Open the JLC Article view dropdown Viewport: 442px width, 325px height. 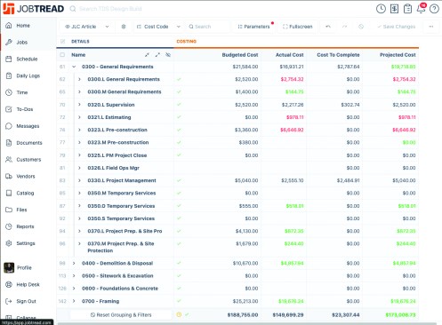tap(87, 27)
